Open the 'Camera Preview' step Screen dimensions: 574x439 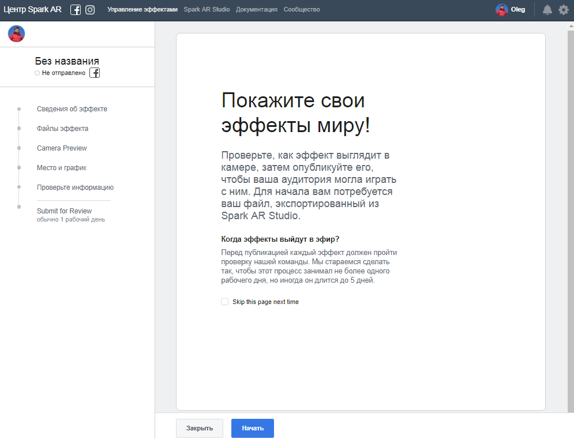(62, 148)
